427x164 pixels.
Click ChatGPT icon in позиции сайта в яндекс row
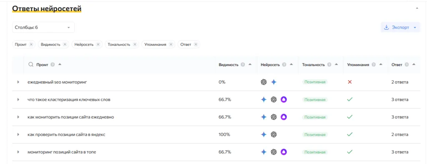274,134
